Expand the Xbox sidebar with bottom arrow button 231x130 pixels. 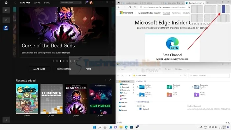click(6, 120)
